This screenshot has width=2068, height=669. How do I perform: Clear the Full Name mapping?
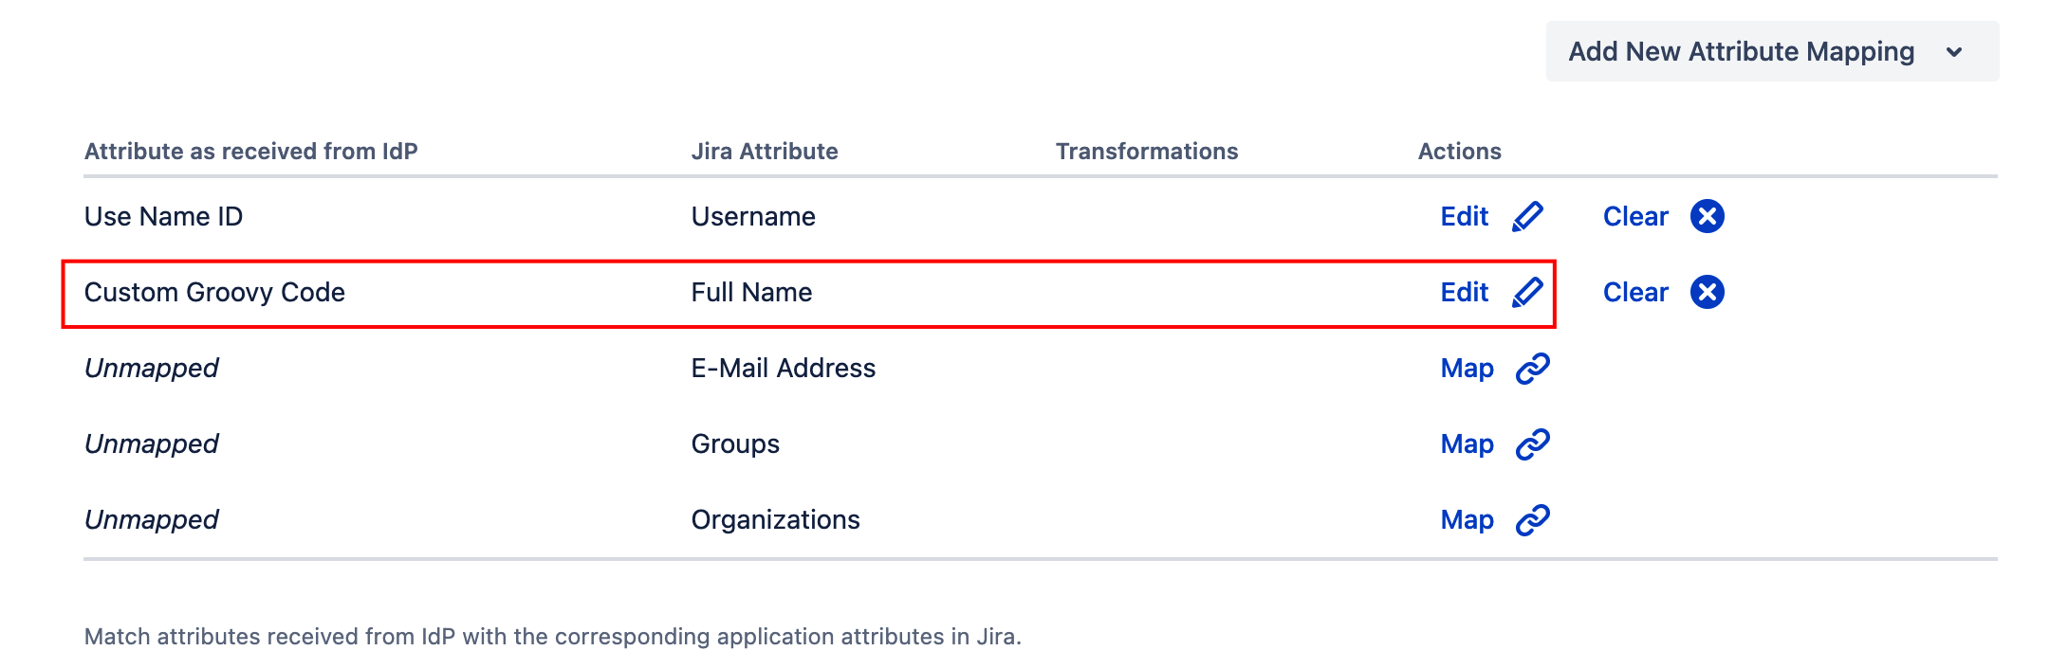point(1635,293)
